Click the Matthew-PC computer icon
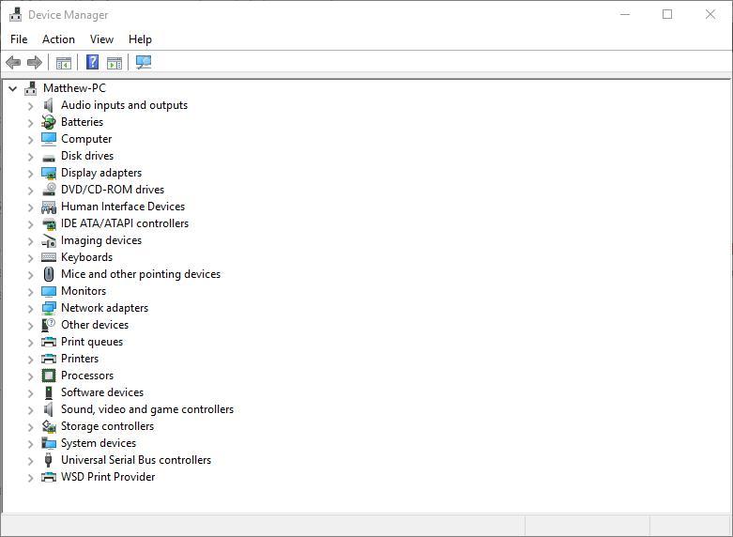The width and height of the screenshot is (733, 537). (31, 88)
